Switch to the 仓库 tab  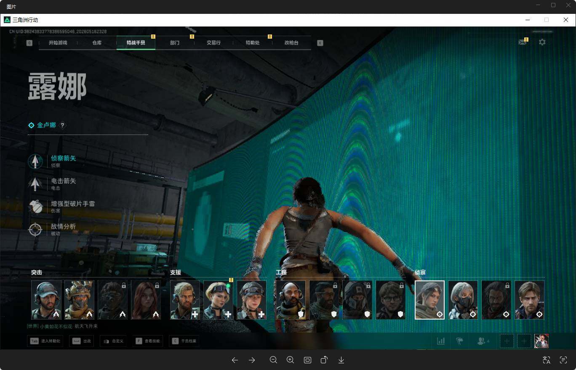97,43
